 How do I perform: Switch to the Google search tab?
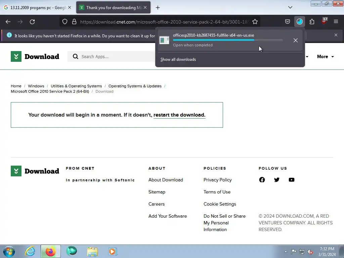(37, 8)
